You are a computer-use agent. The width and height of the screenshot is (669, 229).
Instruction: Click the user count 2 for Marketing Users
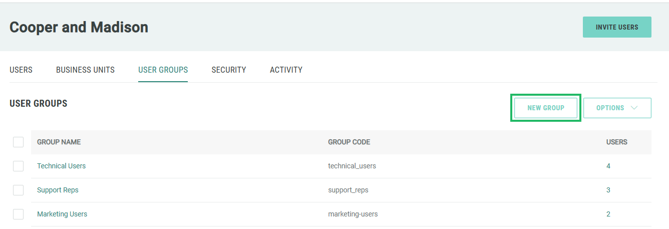click(x=608, y=214)
